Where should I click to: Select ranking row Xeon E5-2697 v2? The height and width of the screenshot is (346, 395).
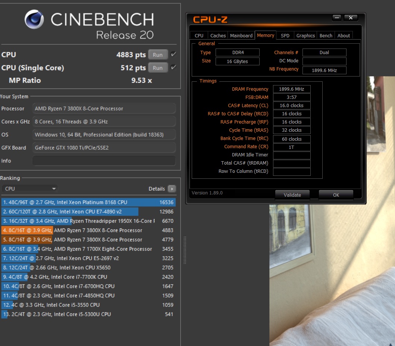point(88,258)
